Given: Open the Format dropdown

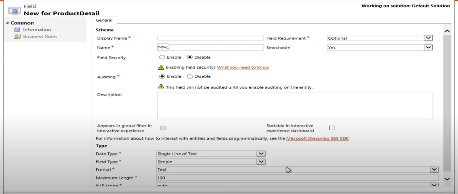Looking at the screenshot, I should coord(434,169).
